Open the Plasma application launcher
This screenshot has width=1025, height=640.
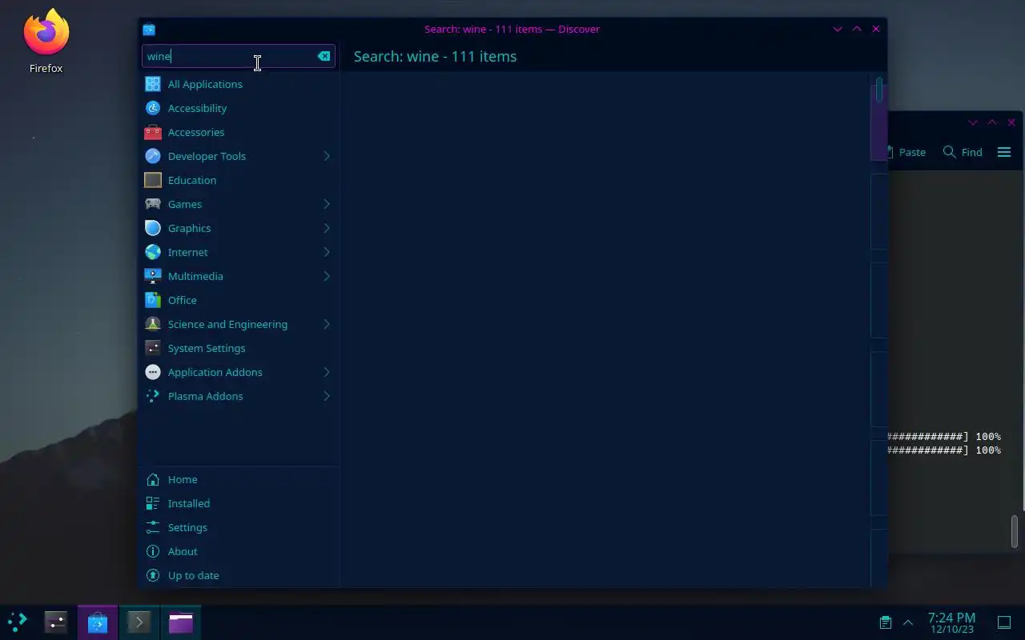coord(18,622)
